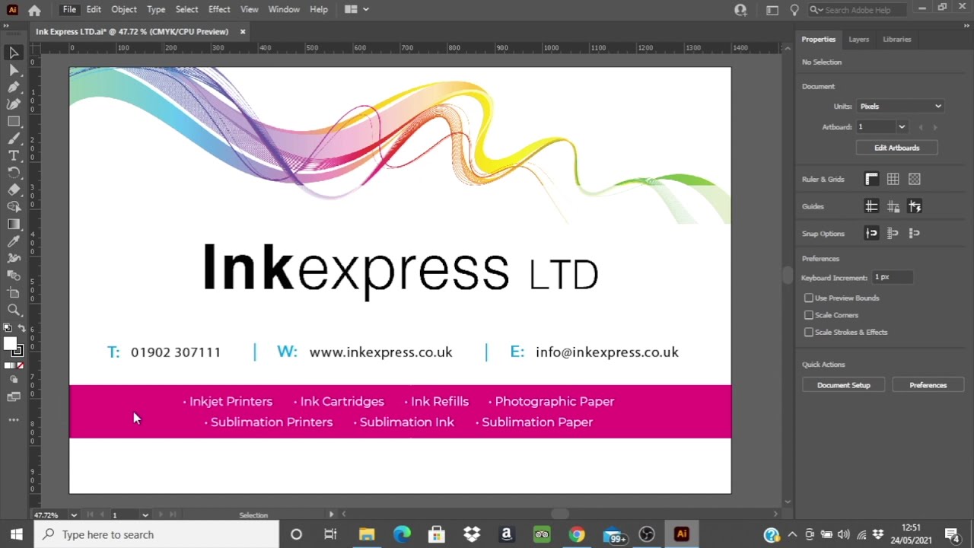
Task: Select the Direct Selection tool
Action: pyautogui.click(x=14, y=70)
